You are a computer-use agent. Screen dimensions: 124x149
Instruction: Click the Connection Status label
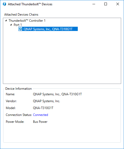pyautogui.click(x=19, y=115)
